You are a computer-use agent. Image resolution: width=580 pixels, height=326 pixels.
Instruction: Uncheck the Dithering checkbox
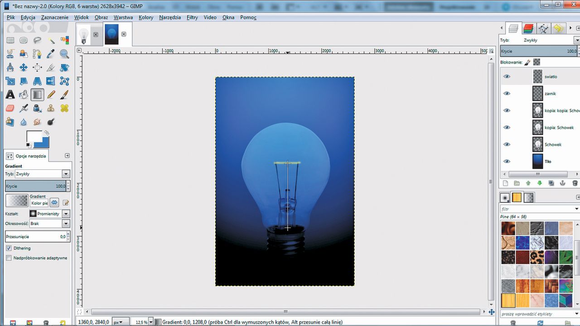pos(9,249)
